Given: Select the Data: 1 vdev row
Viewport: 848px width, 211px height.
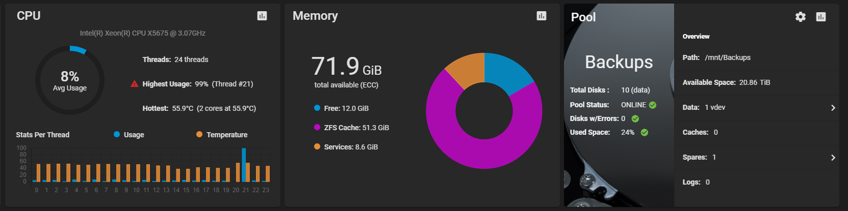Looking at the screenshot, I should (x=757, y=107).
